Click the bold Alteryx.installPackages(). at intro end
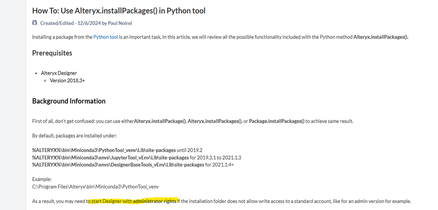Image resolution: width=438 pixels, height=210 pixels. tap(381, 37)
